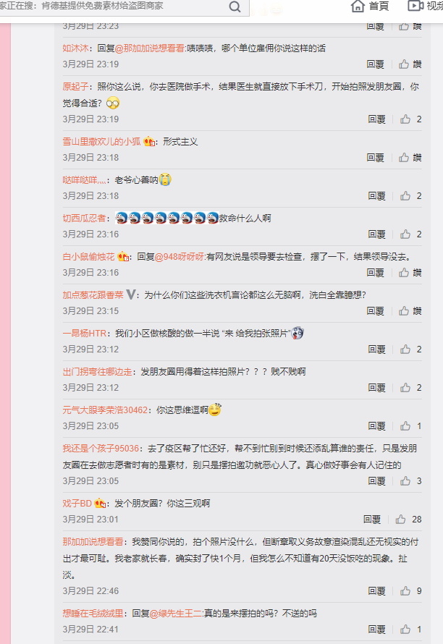Reply to 雪山里撒欢儿的小狐's comment

(x=375, y=158)
